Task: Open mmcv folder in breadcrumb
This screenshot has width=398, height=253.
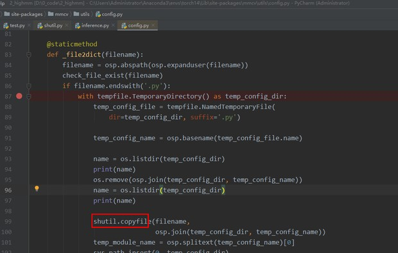Action: point(58,14)
